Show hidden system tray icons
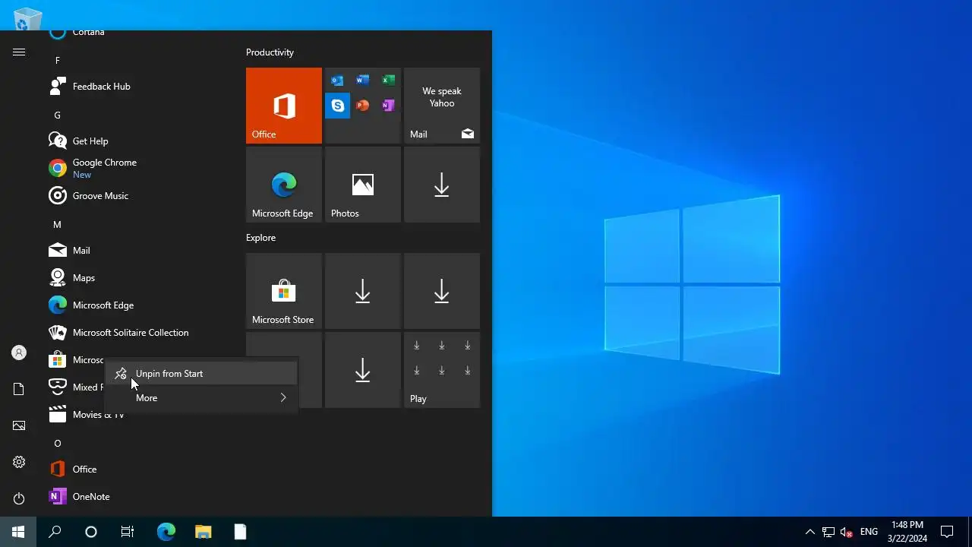This screenshot has width=972, height=547. pos(809,532)
